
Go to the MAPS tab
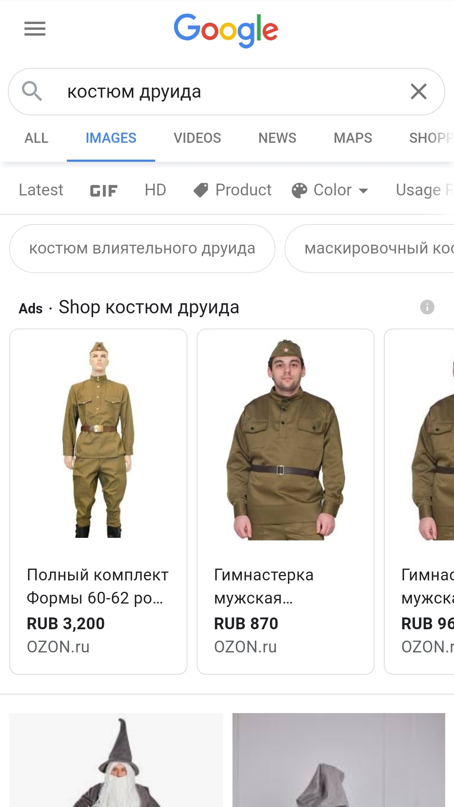click(353, 138)
